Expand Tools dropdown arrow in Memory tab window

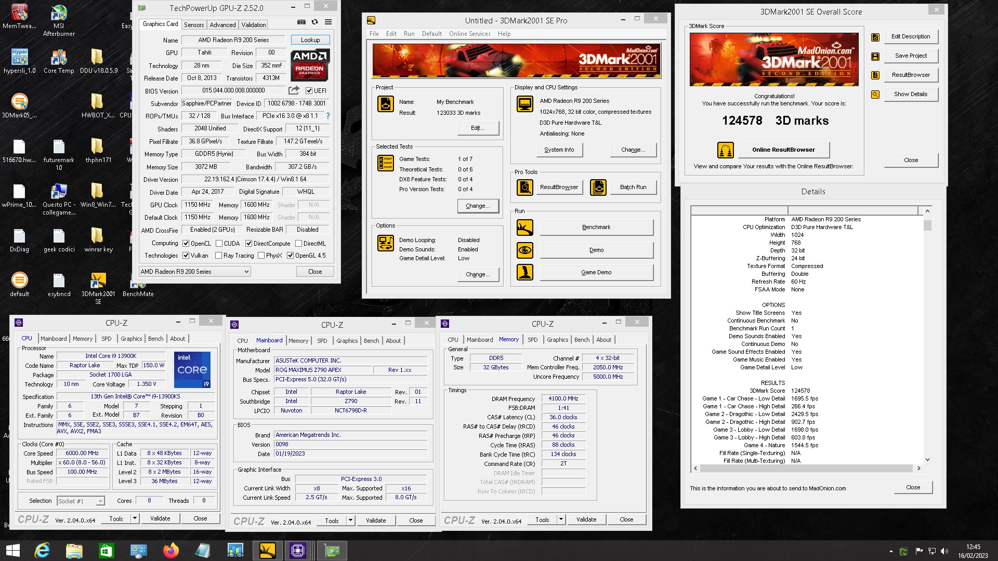(x=561, y=519)
